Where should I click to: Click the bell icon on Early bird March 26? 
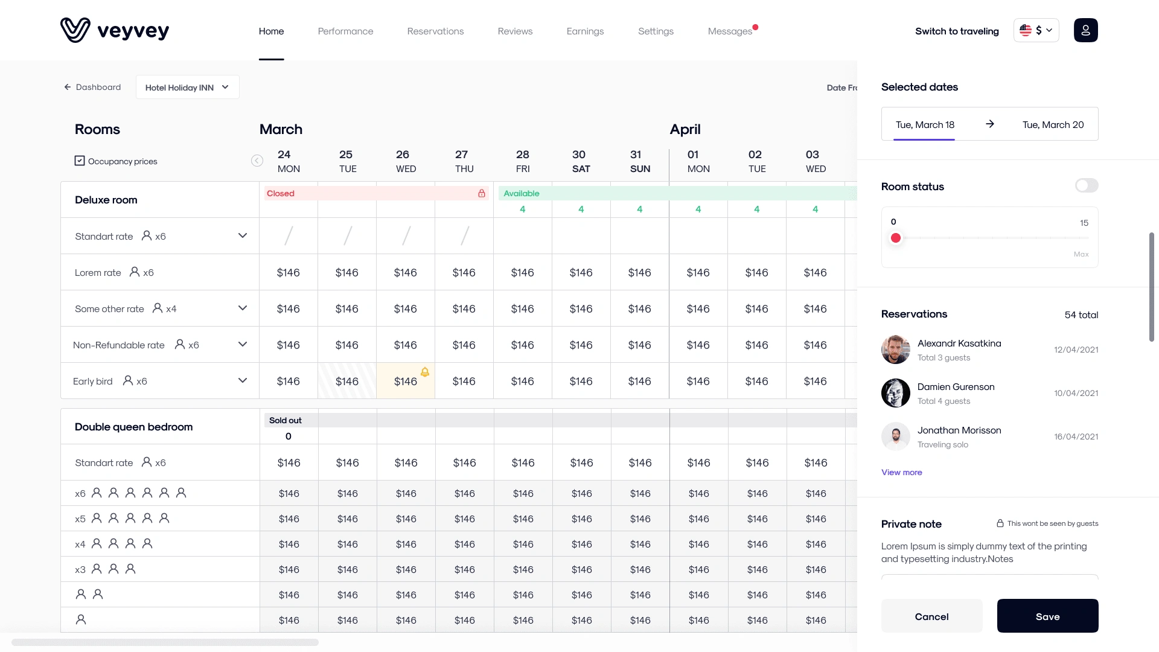pyautogui.click(x=425, y=372)
